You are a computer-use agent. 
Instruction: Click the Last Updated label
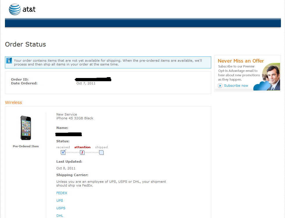coord(69,162)
